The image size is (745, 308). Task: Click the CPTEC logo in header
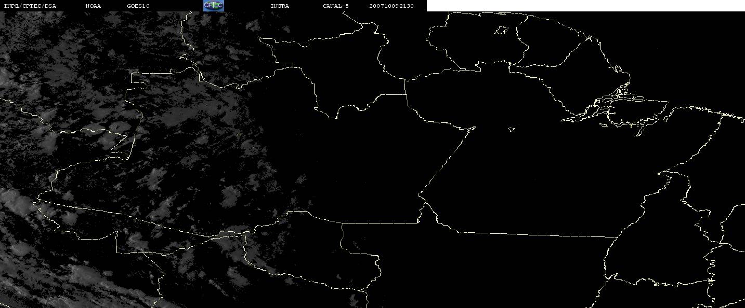tap(214, 6)
